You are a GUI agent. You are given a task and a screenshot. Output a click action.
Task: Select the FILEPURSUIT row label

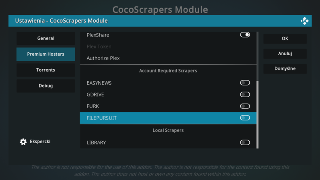[x=102, y=118]
